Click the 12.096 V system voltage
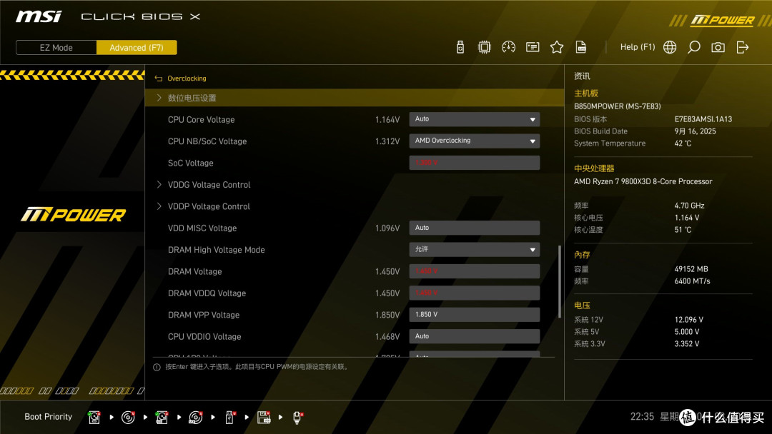Image resolution: width=772 pixels, height=434 pixels. click(689, 320)
